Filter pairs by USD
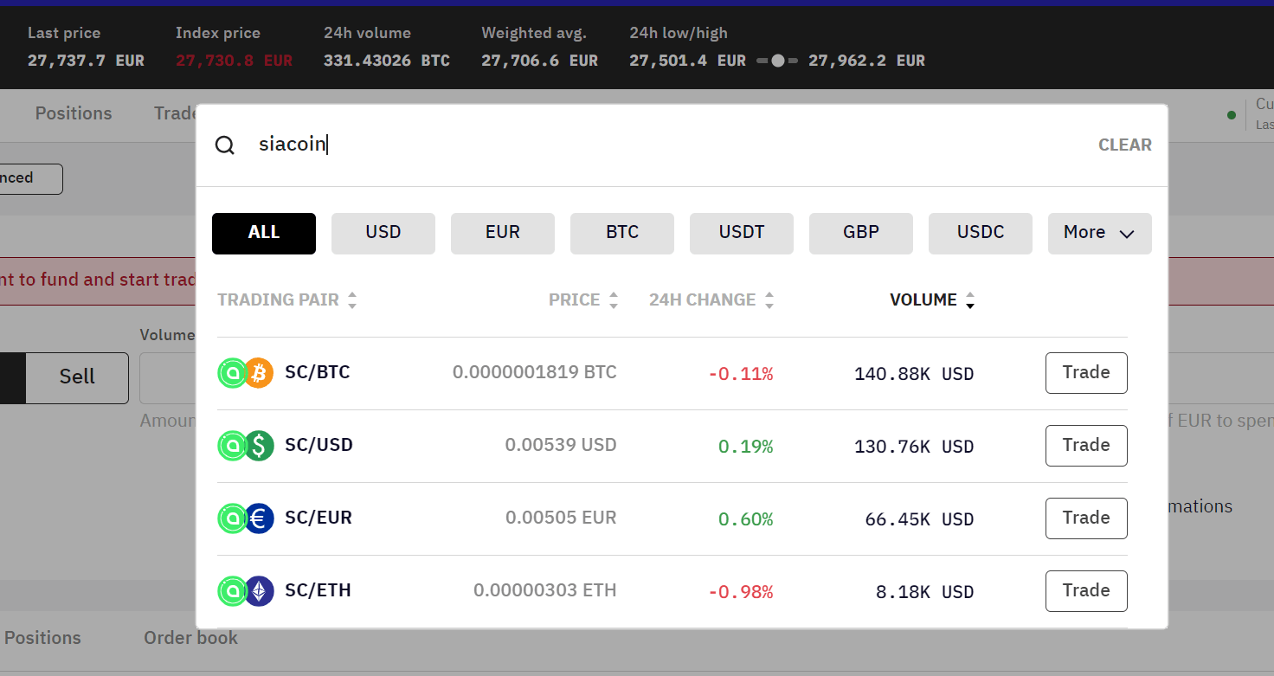The width and height of the screenshot is (1274, 676). click(383, 234)
